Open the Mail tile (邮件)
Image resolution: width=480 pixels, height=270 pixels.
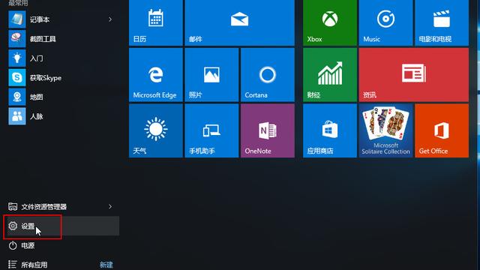tap(240, 22)
